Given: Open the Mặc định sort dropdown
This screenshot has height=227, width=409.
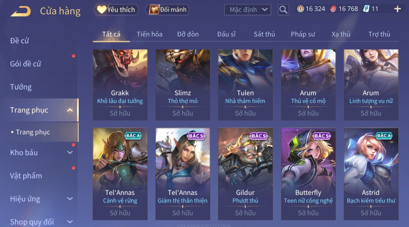Looking at the screenshot, I should 248,10.
